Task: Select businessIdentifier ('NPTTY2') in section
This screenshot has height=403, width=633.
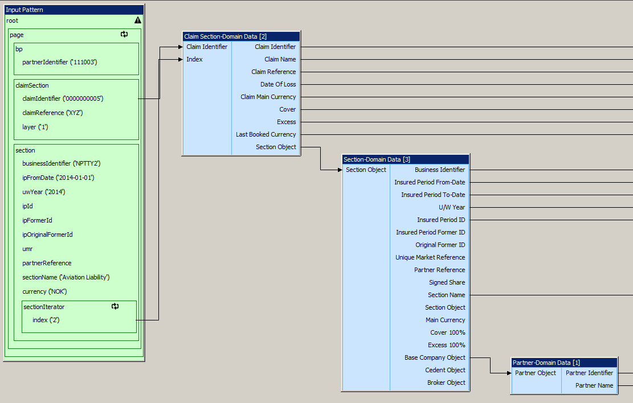Action: pos(61,163)
